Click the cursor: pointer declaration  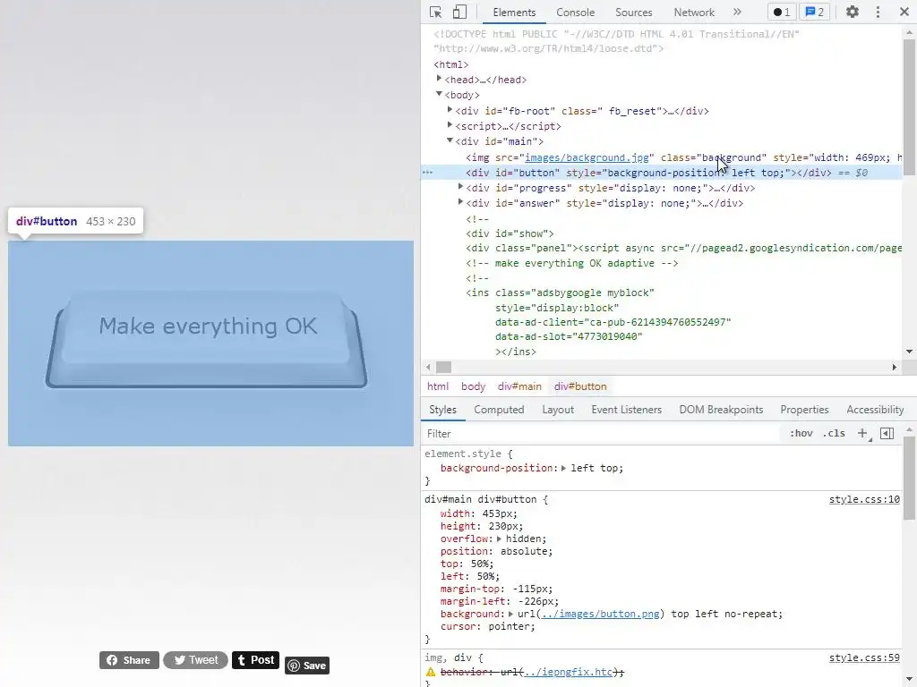coord(488,626)
